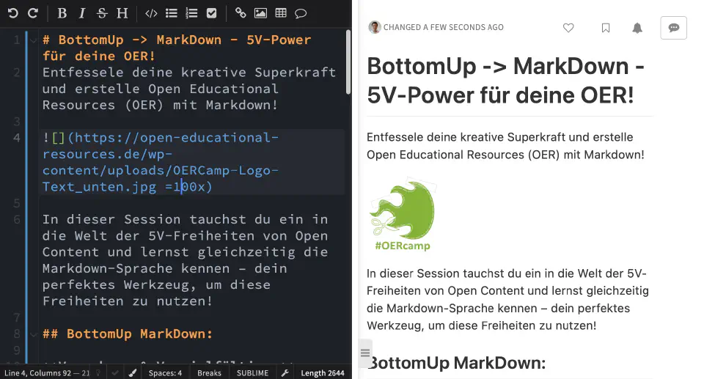The height and width of the screenshot is (379, 704).
Task: Insert a code block using the </> icon
Action: point(151,12)
